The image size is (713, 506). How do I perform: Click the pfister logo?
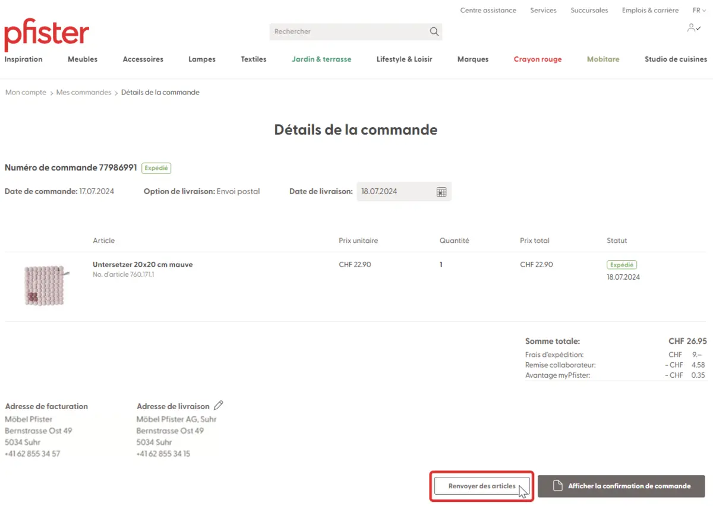pos(46,34)
